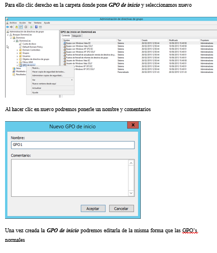Sort the list by the Creado column header

coord(154,40)
